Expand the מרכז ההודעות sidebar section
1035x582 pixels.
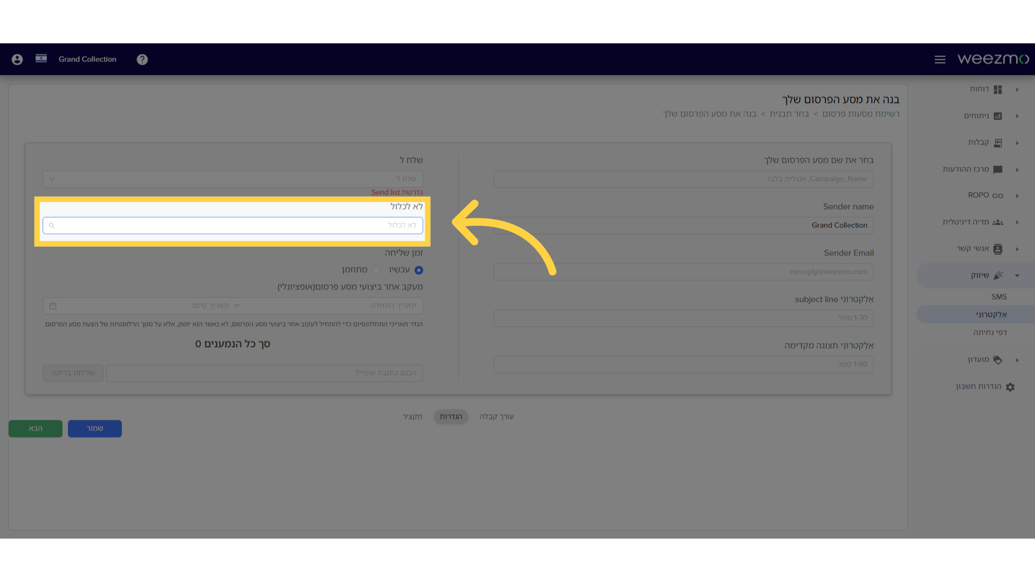coord(1017,170)
